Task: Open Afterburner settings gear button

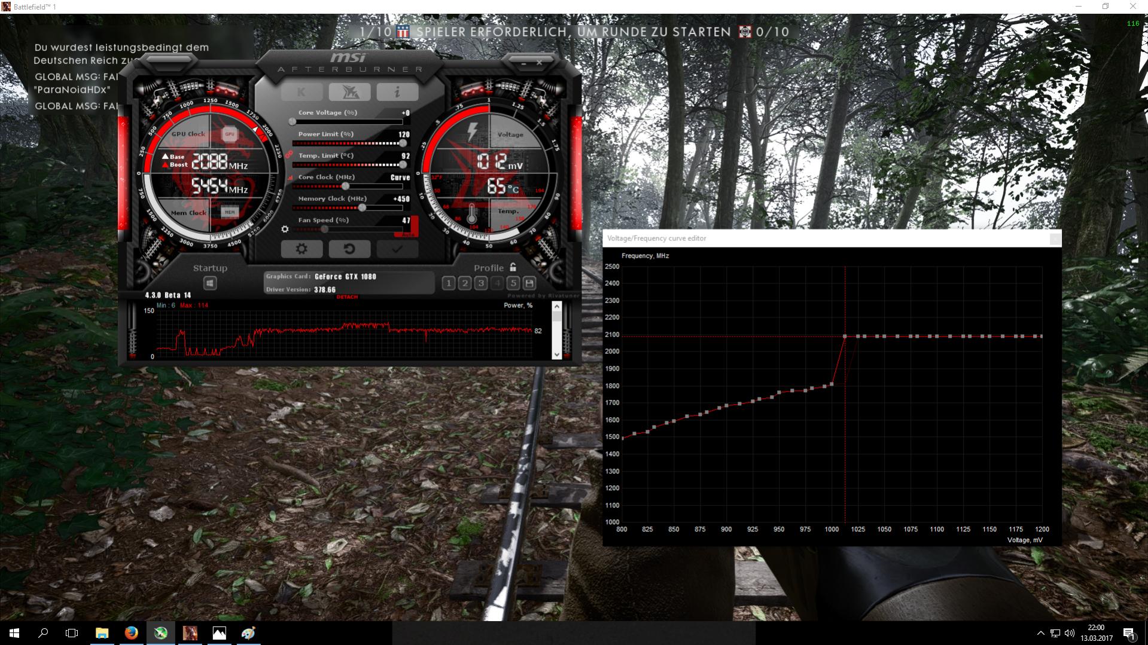Action: [x=302, y=249]
